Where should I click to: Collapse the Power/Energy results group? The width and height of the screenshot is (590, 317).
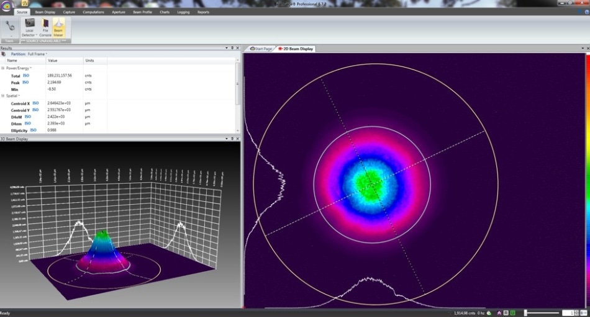point(2,68)
